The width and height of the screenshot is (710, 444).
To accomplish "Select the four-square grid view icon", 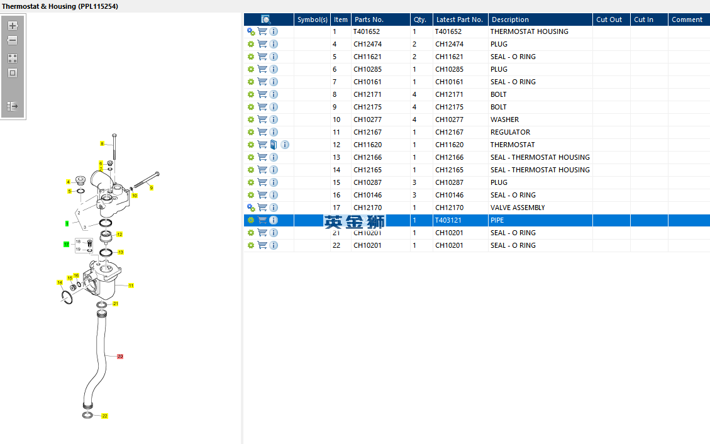I will [13, 58].
